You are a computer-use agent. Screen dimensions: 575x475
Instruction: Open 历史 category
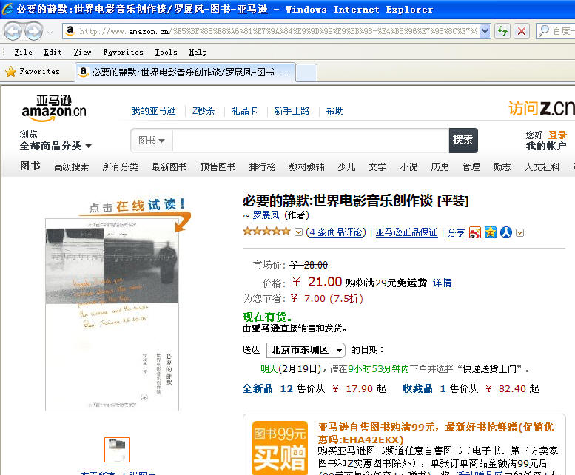point(440,167)
